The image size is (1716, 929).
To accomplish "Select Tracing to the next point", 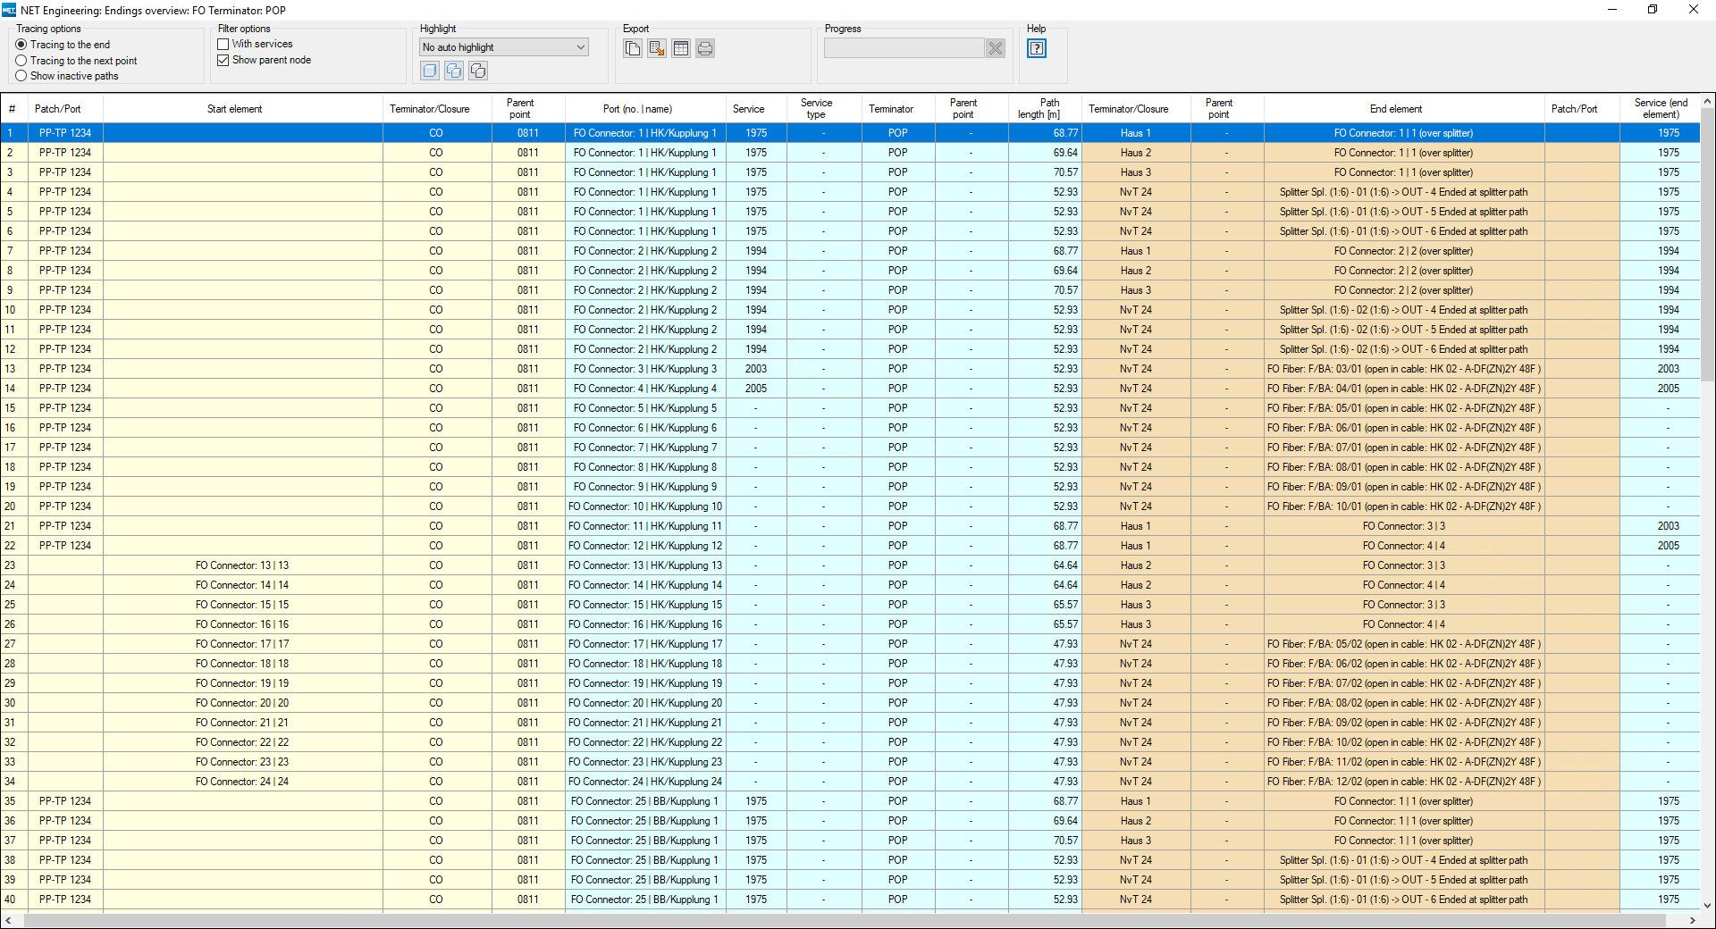I will click(21, 61).
